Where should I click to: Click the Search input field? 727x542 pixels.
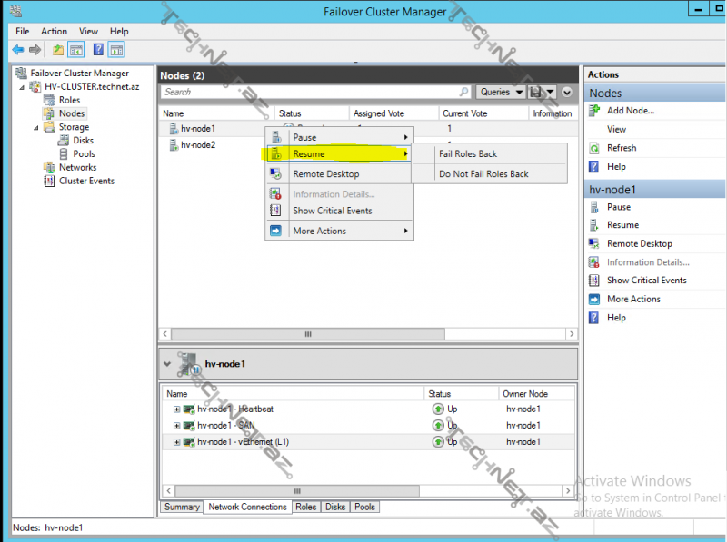pos(315,92)
